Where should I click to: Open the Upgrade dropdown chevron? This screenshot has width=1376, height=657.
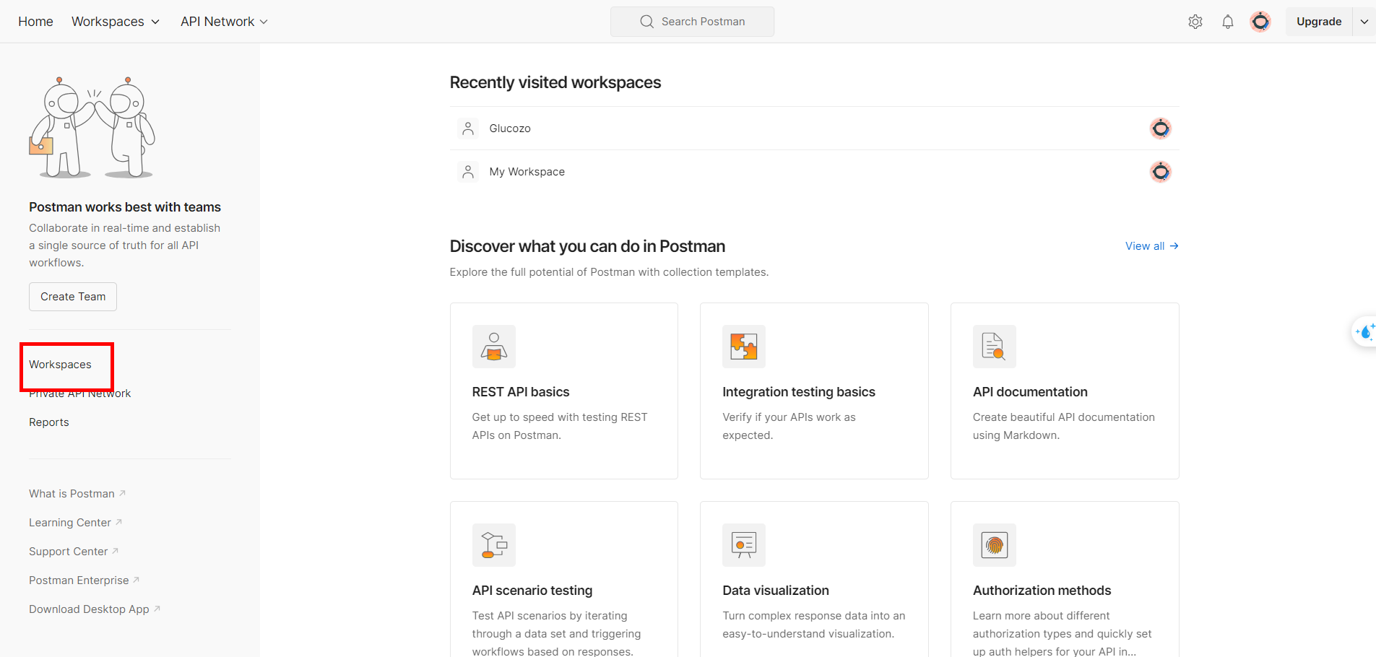click(1364, 22)
